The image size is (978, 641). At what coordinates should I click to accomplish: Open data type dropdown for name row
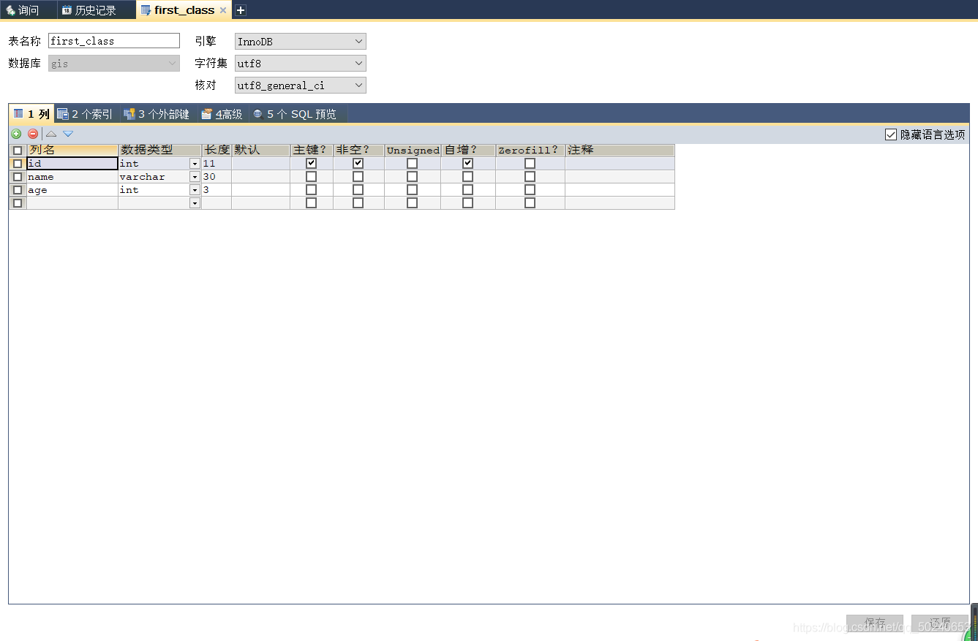[x=195, y=177]
